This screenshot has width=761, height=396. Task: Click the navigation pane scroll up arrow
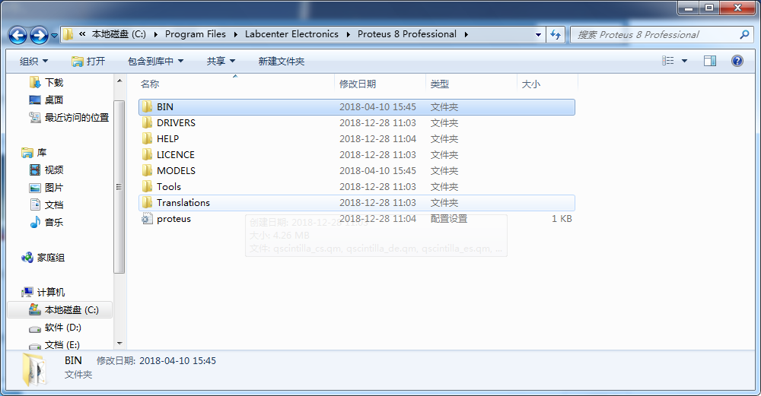[119, 81]
